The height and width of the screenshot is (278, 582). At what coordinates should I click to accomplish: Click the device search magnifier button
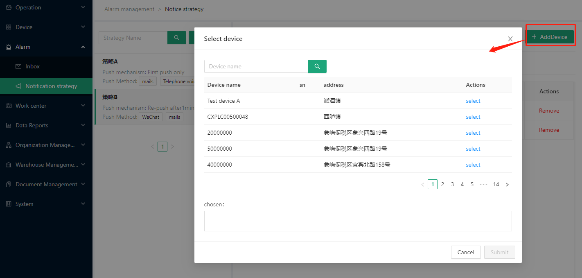(x=317, y=66)
